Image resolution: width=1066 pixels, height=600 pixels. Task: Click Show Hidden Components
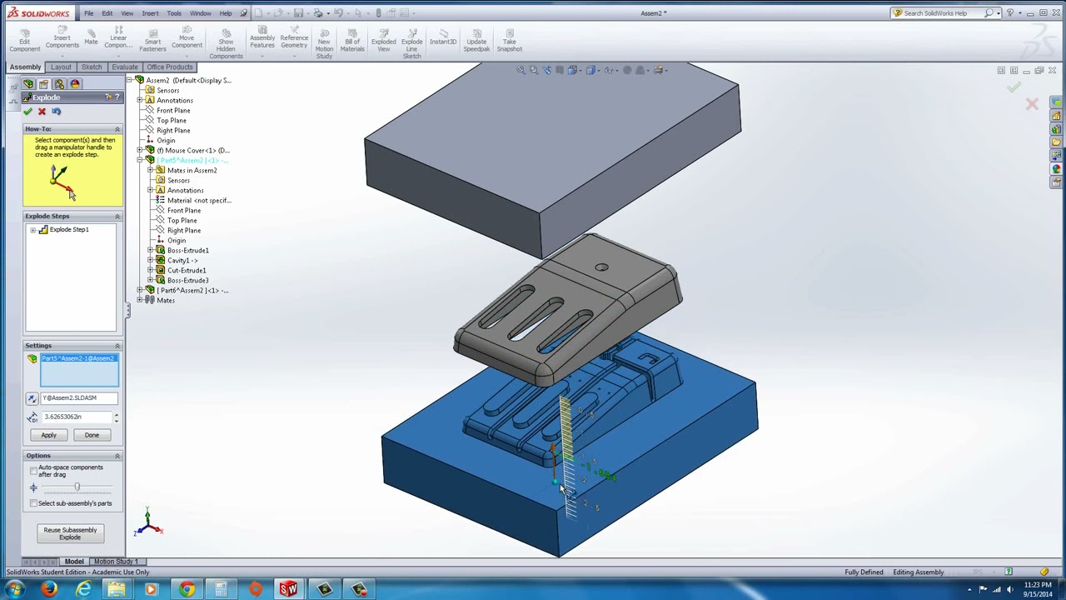(226, 44)
